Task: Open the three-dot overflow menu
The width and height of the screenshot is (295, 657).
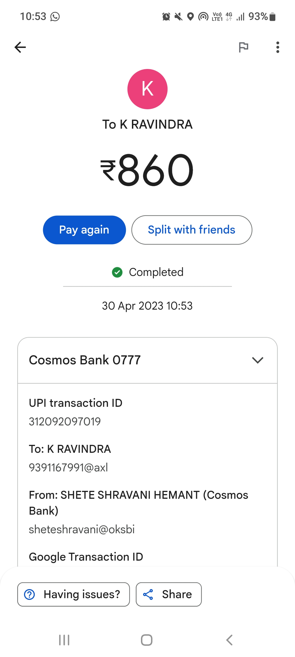Action: tap(278, 47)
